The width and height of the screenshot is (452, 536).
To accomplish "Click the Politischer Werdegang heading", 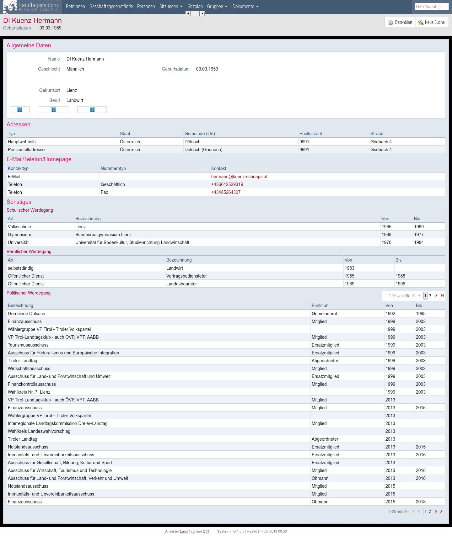I will (29, 293).
